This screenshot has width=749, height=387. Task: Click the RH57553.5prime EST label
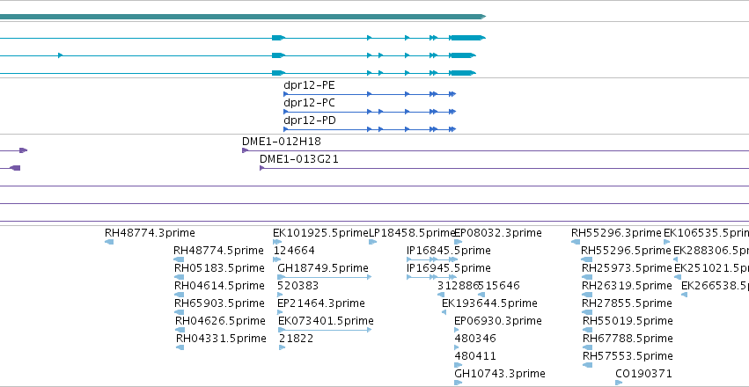tap(628, 356)
